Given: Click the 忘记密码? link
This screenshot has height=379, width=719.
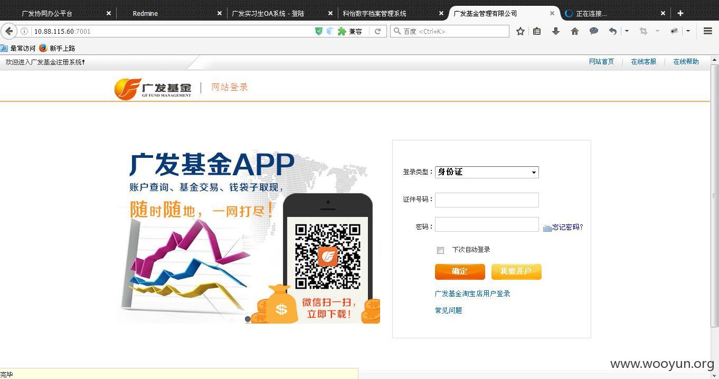Looking at the screenshot, I should pos(567,227).
